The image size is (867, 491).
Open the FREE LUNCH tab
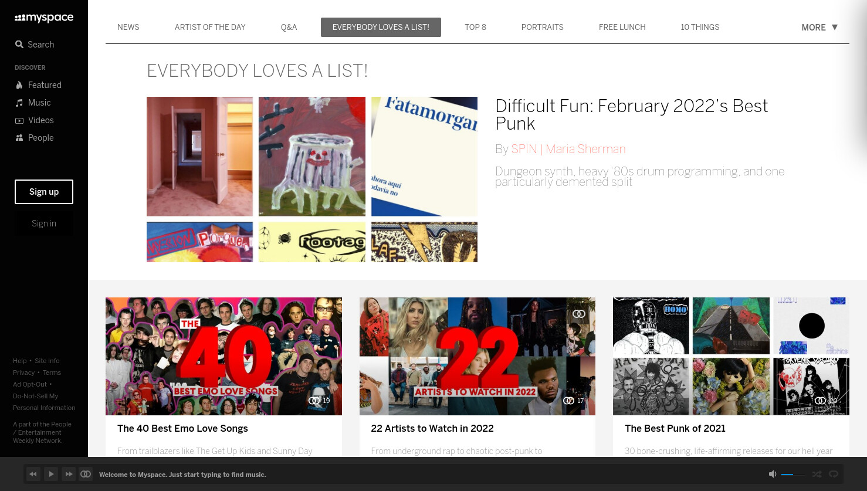point(622,27)
